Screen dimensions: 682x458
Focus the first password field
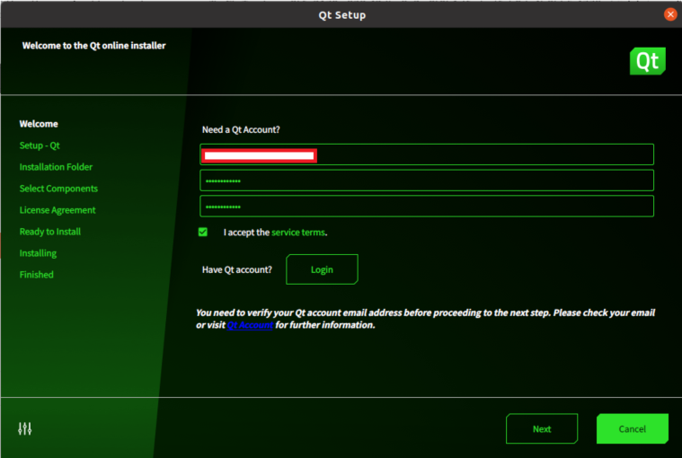(427, 181)
